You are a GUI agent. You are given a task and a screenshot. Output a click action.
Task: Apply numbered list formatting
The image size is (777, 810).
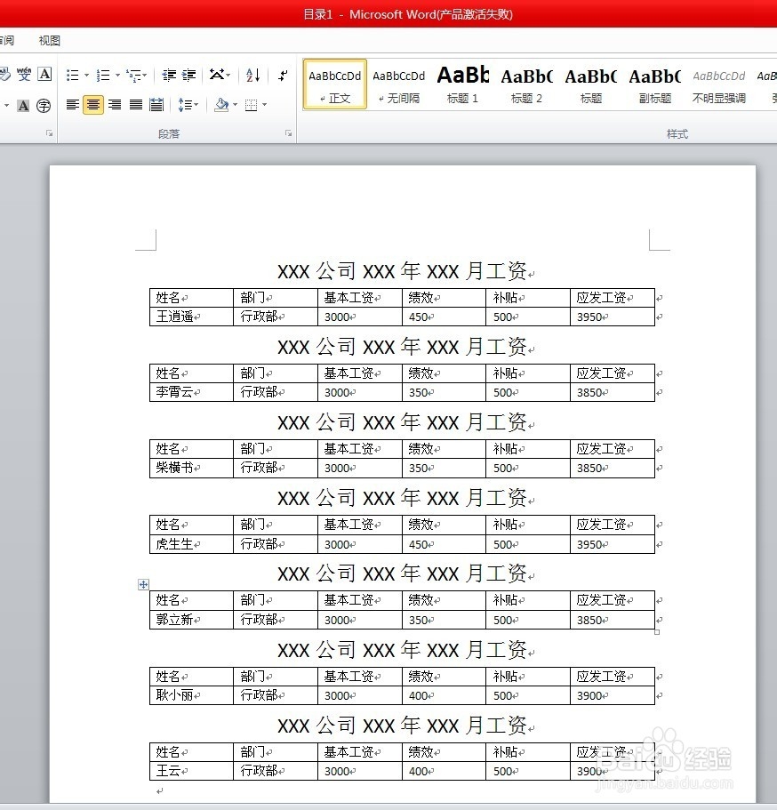(x=103, y=76)
